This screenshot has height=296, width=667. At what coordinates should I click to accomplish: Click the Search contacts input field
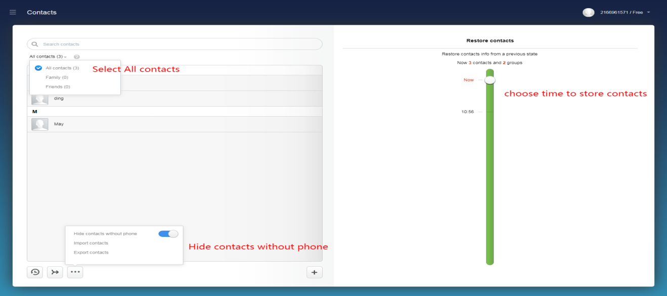(177, 44)
